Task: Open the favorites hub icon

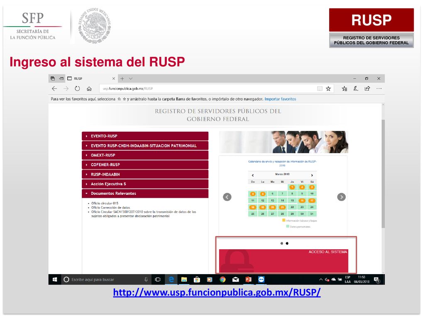Action: point(344,89)
